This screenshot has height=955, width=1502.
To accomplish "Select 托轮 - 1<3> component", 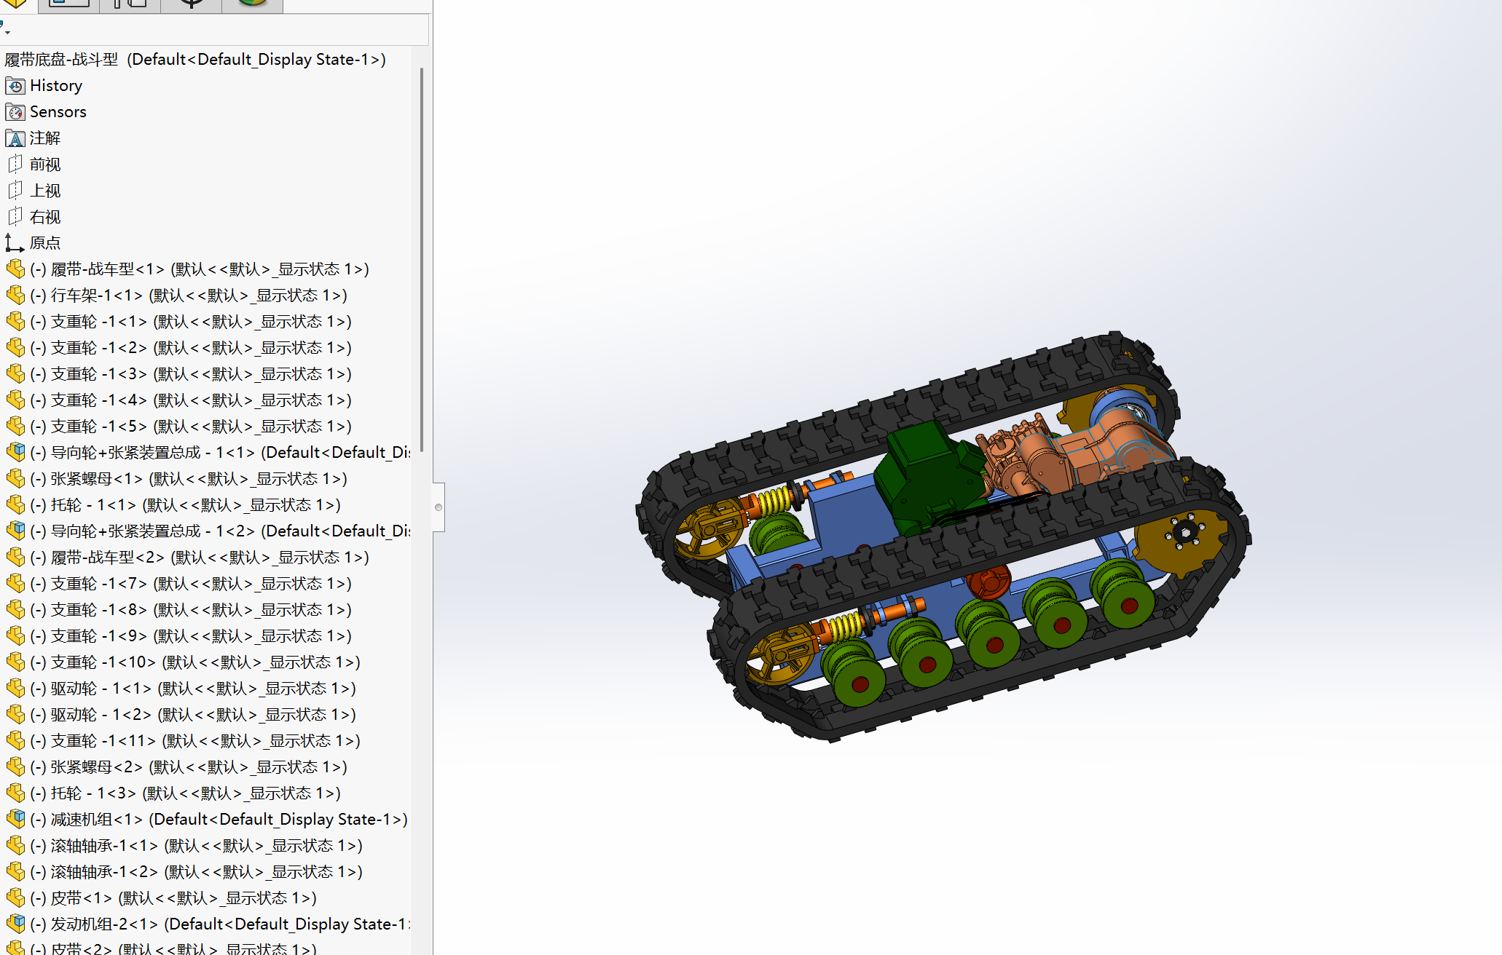I will tap(185, 793).
